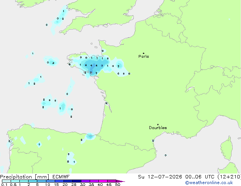This screenshot has height=186, width=241.
Task: Select the 1–2 mm legend swatch
Action: pyautogui.click(x=24, y=181)
